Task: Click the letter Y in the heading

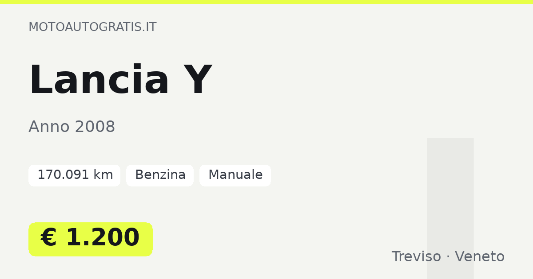Action: coord(198,81)
